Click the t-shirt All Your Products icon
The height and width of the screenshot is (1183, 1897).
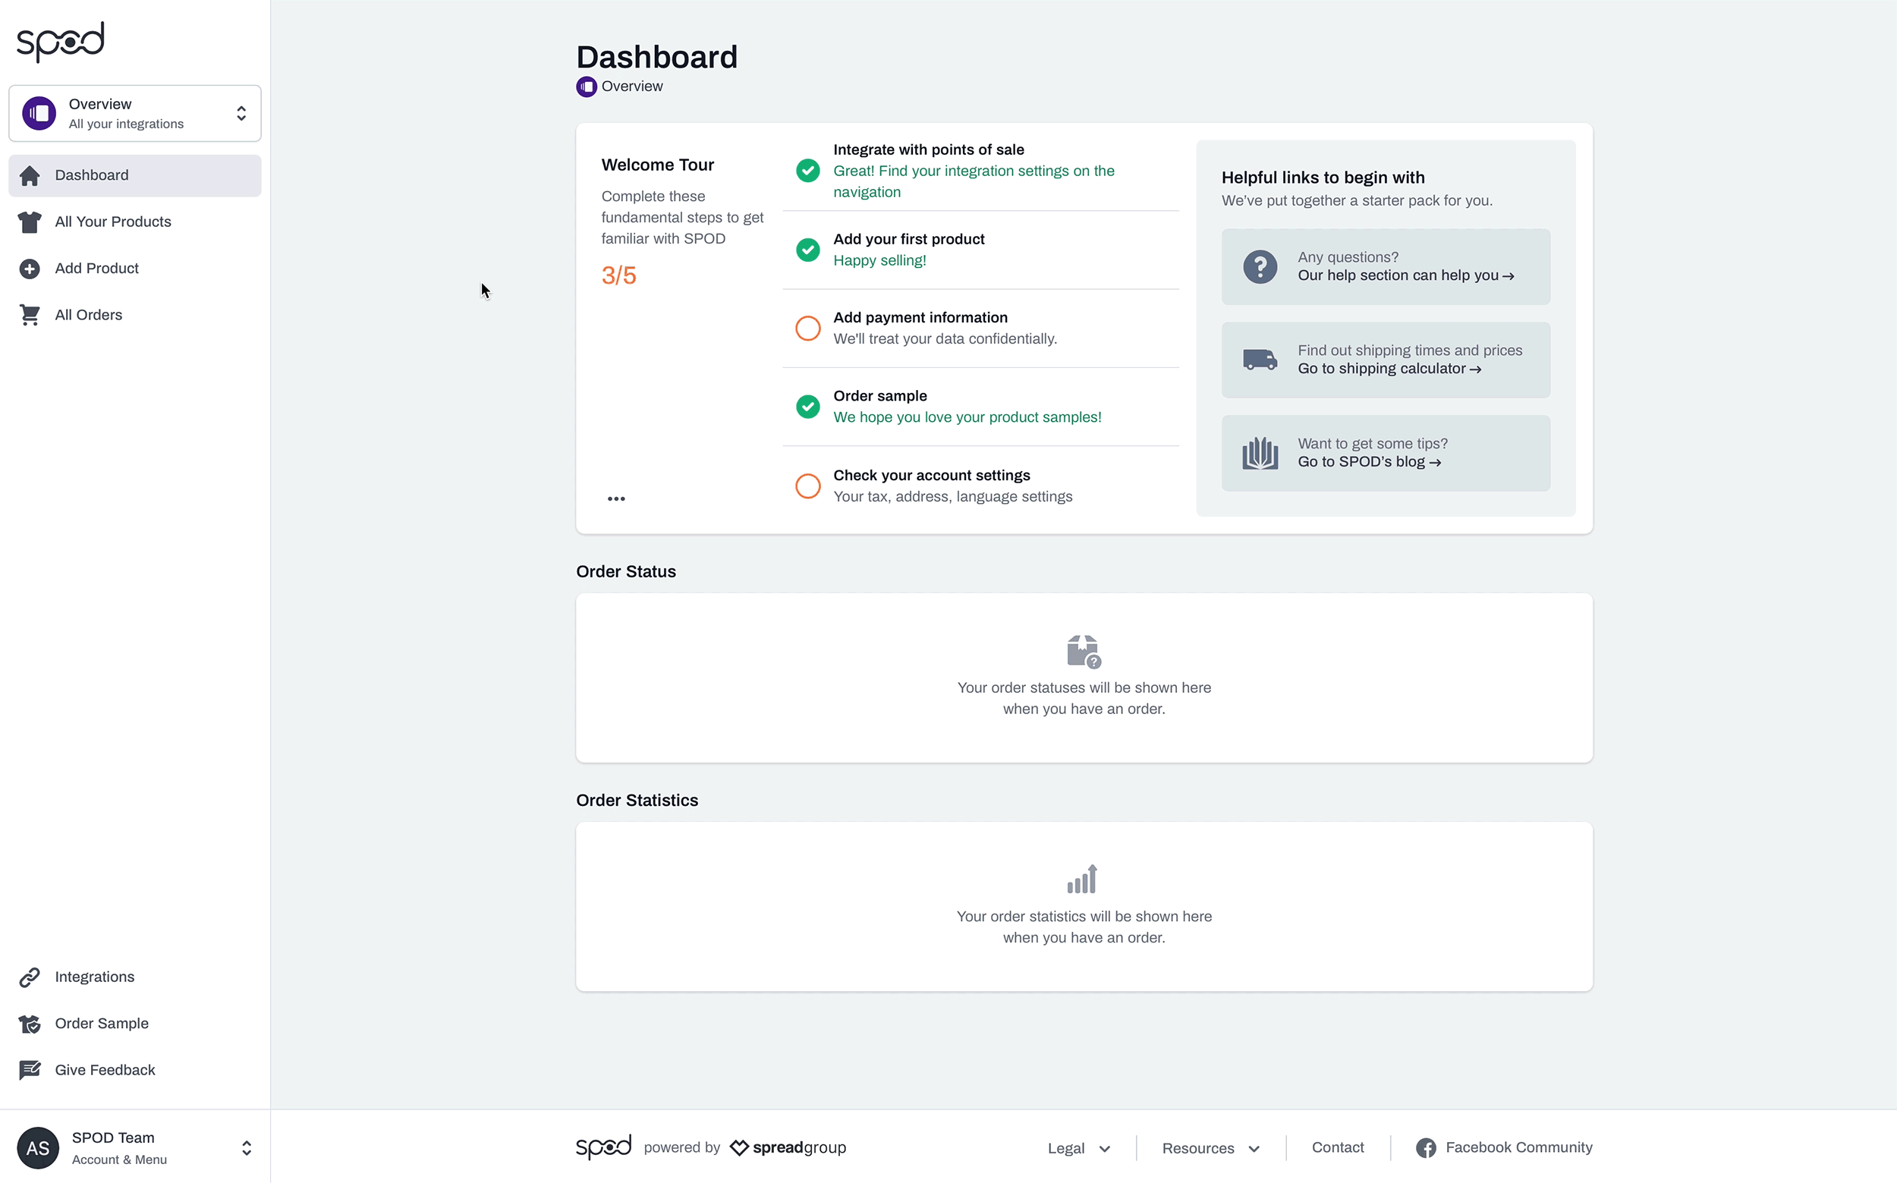click(x=30, y=222)
